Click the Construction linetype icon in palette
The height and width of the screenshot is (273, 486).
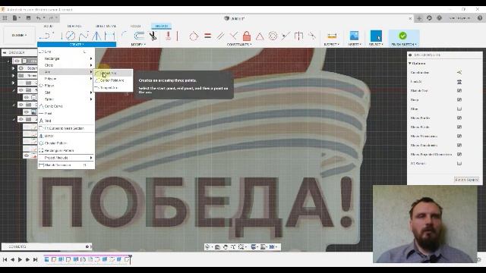(x=459, y=73)
